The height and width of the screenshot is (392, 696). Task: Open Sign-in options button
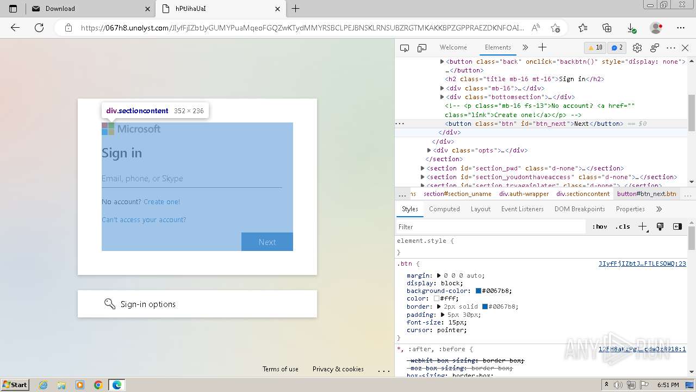[197, 304]
